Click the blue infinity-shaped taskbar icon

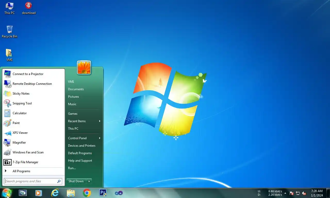tap(119, 193)
